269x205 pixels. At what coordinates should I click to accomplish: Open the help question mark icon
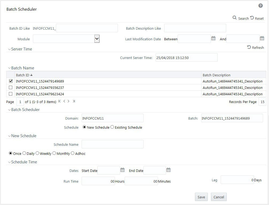click(260, 6)
